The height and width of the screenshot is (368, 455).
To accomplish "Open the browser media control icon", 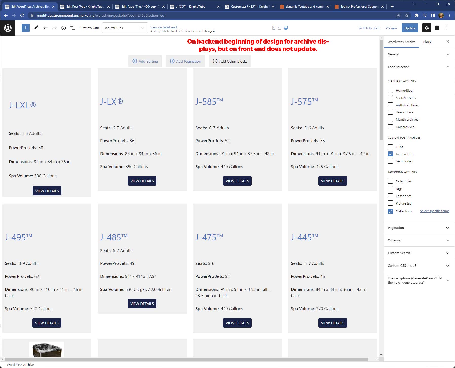I will click(425, 15).
